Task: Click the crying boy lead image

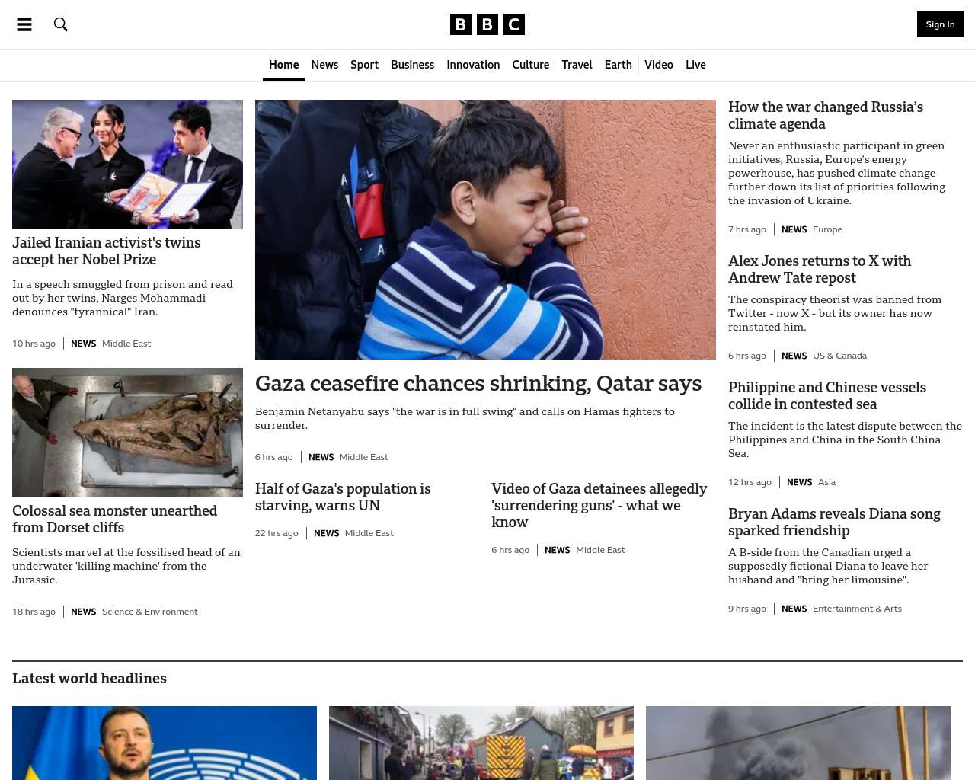Action: point(485,229)
